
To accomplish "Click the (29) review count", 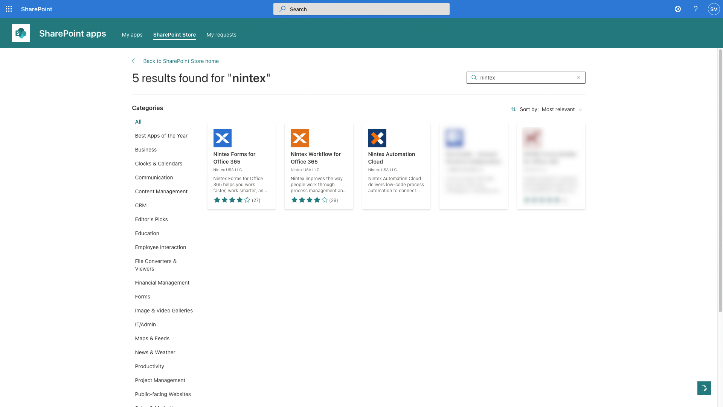I will [334, 200].
